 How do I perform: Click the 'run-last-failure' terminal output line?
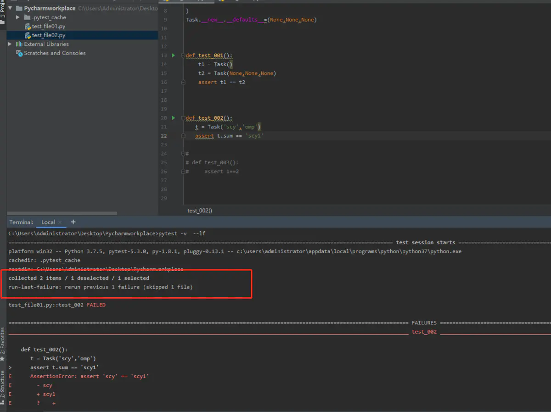(x=101, y=287)
